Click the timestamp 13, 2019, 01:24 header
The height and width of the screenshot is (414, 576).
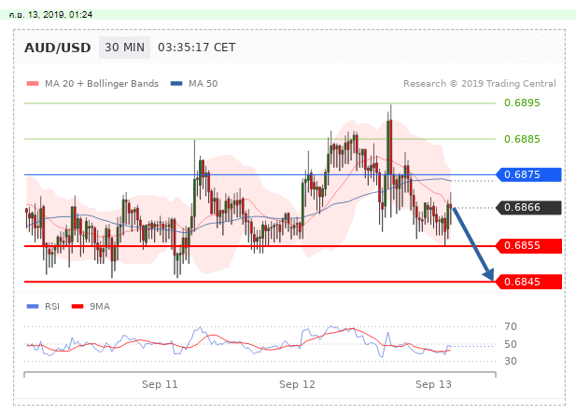(x=50, y=15)
